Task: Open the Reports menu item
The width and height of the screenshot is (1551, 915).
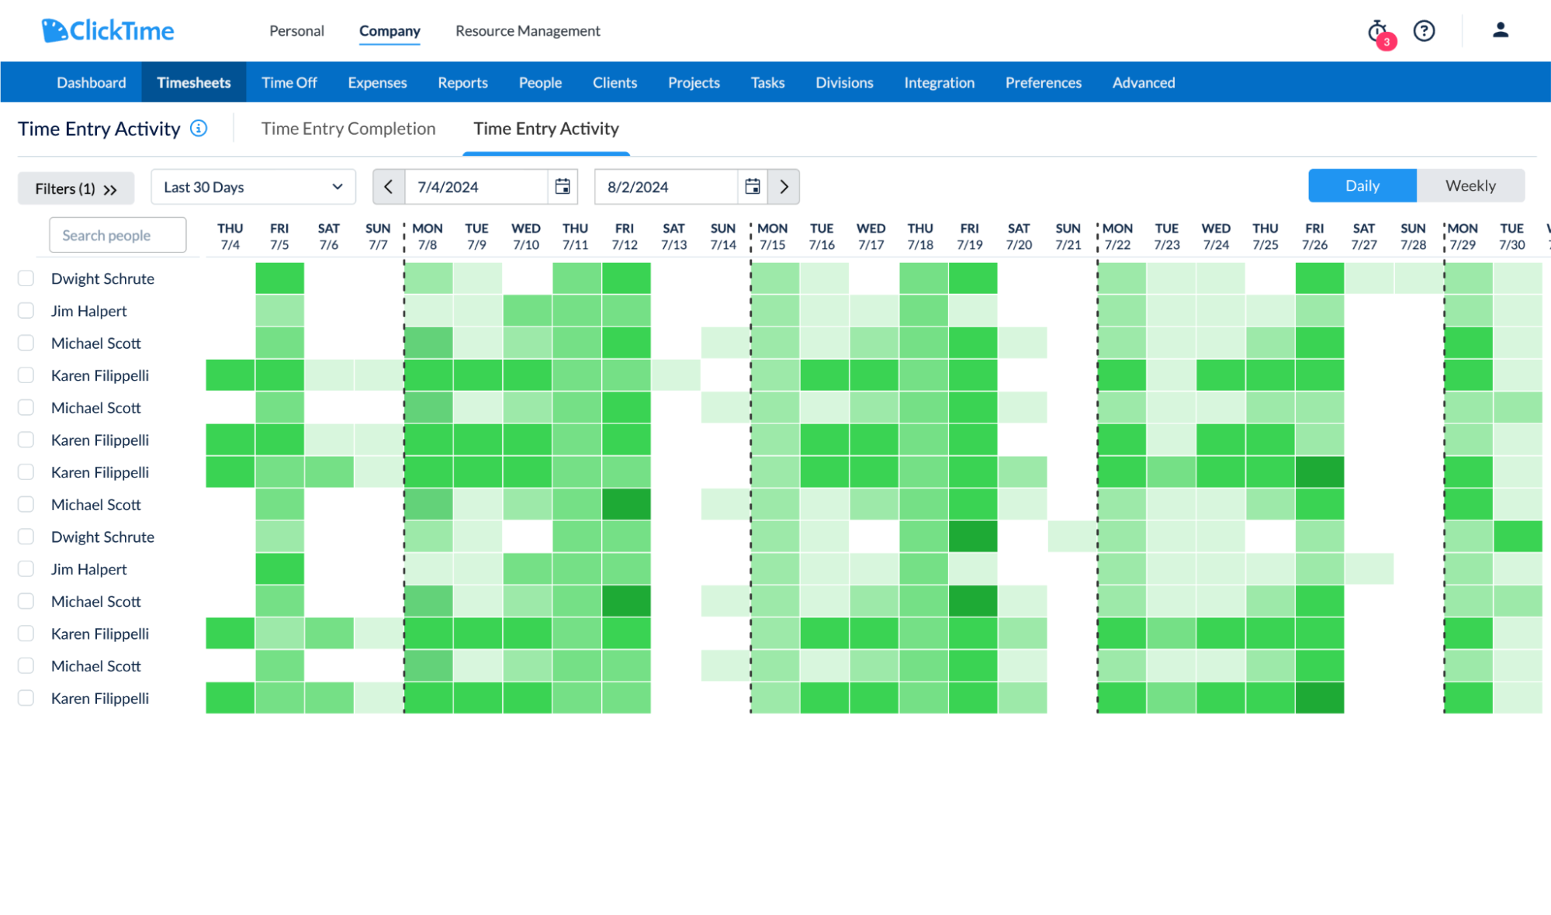Action: [x=462, y=82]
